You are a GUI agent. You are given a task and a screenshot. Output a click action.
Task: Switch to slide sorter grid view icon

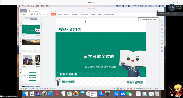pos(121,89)
